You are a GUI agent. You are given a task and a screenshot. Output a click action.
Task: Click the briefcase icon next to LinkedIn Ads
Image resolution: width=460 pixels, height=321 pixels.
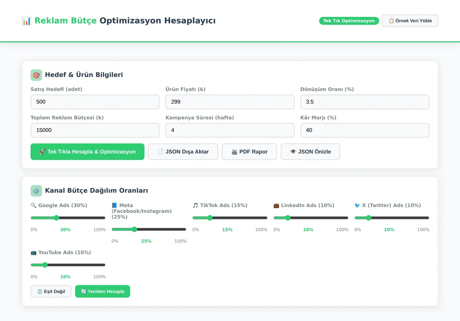pos(276,206)
